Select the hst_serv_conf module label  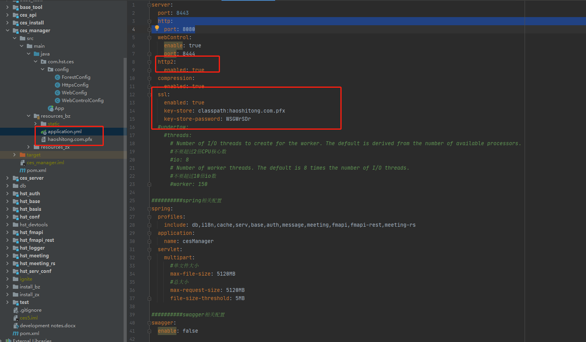pos(35,271)
